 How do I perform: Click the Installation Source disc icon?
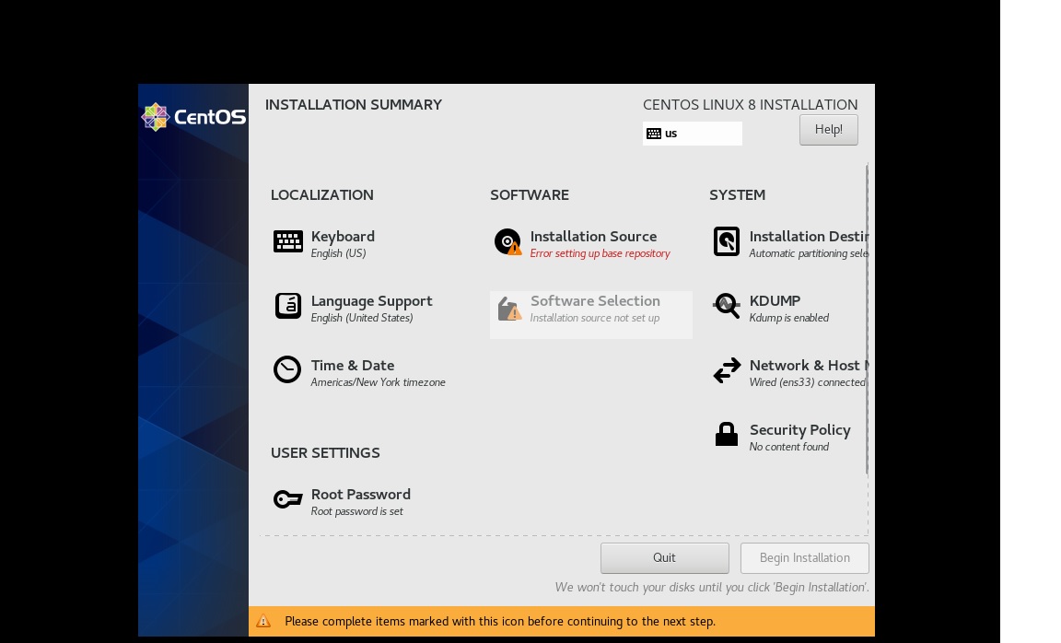(x=507, y=241)
